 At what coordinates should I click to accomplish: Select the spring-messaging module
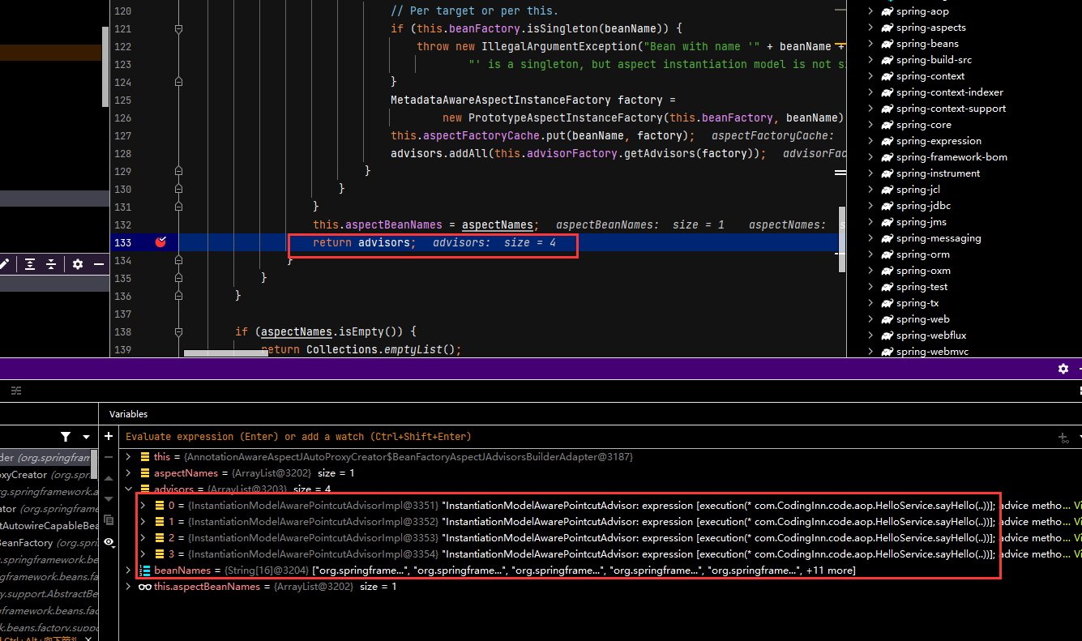pyautogui.click(x=939, y=238)
